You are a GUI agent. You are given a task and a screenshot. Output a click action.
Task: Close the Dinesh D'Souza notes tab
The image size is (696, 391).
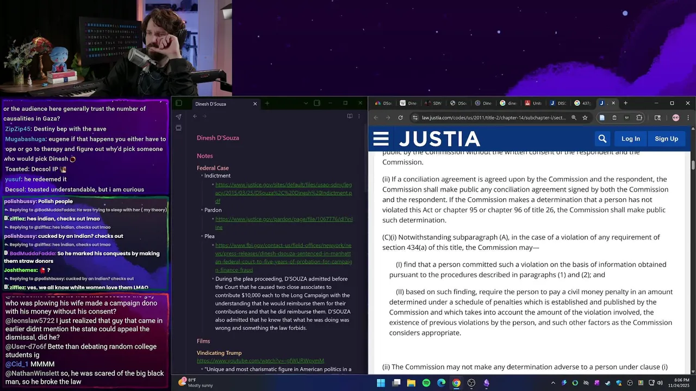[x=255, y=104]
